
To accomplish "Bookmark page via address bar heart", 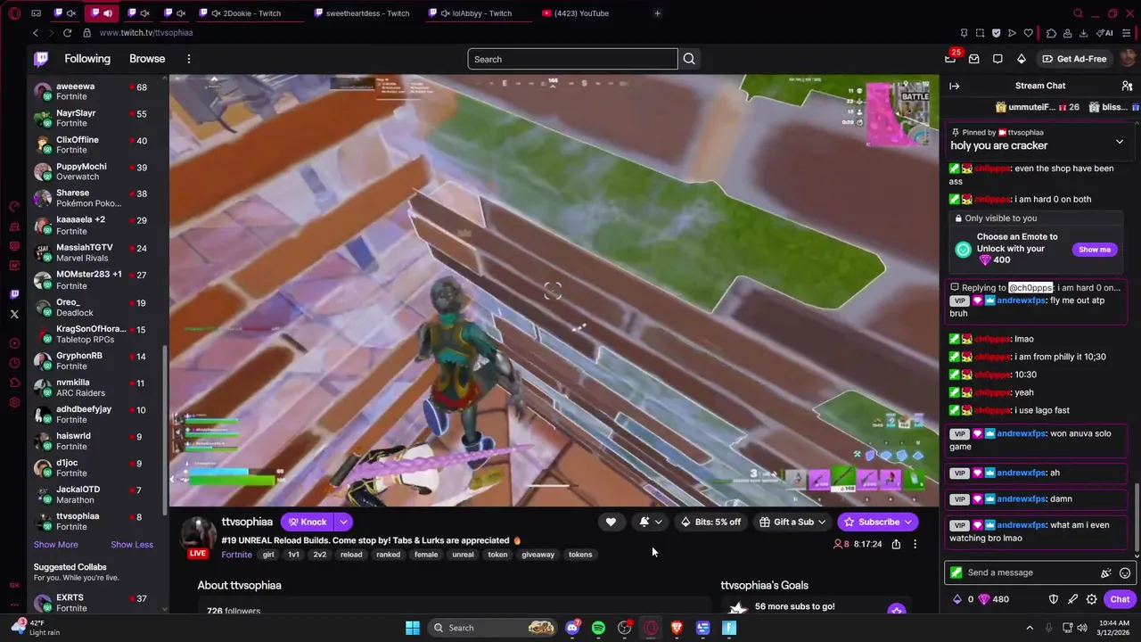I will point(1028,33).
